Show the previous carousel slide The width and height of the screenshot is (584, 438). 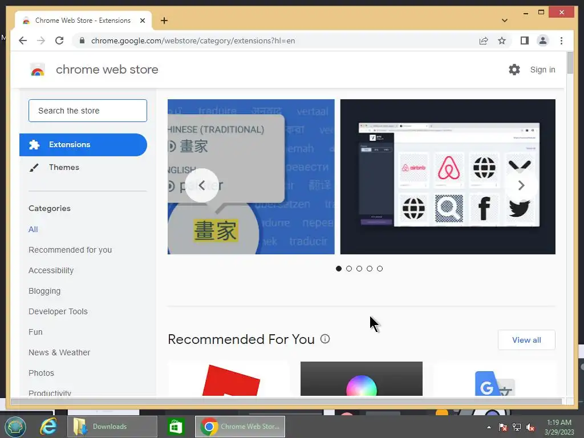[202, 185]
